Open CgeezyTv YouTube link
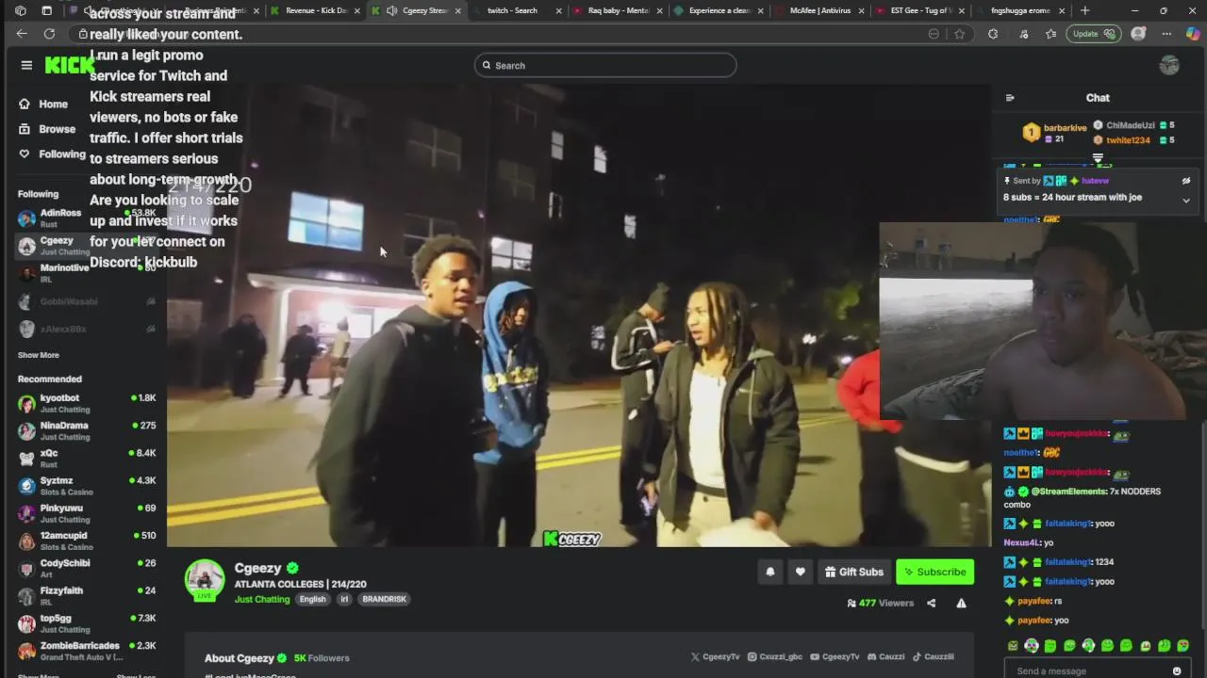 click(x=835, y=657)
